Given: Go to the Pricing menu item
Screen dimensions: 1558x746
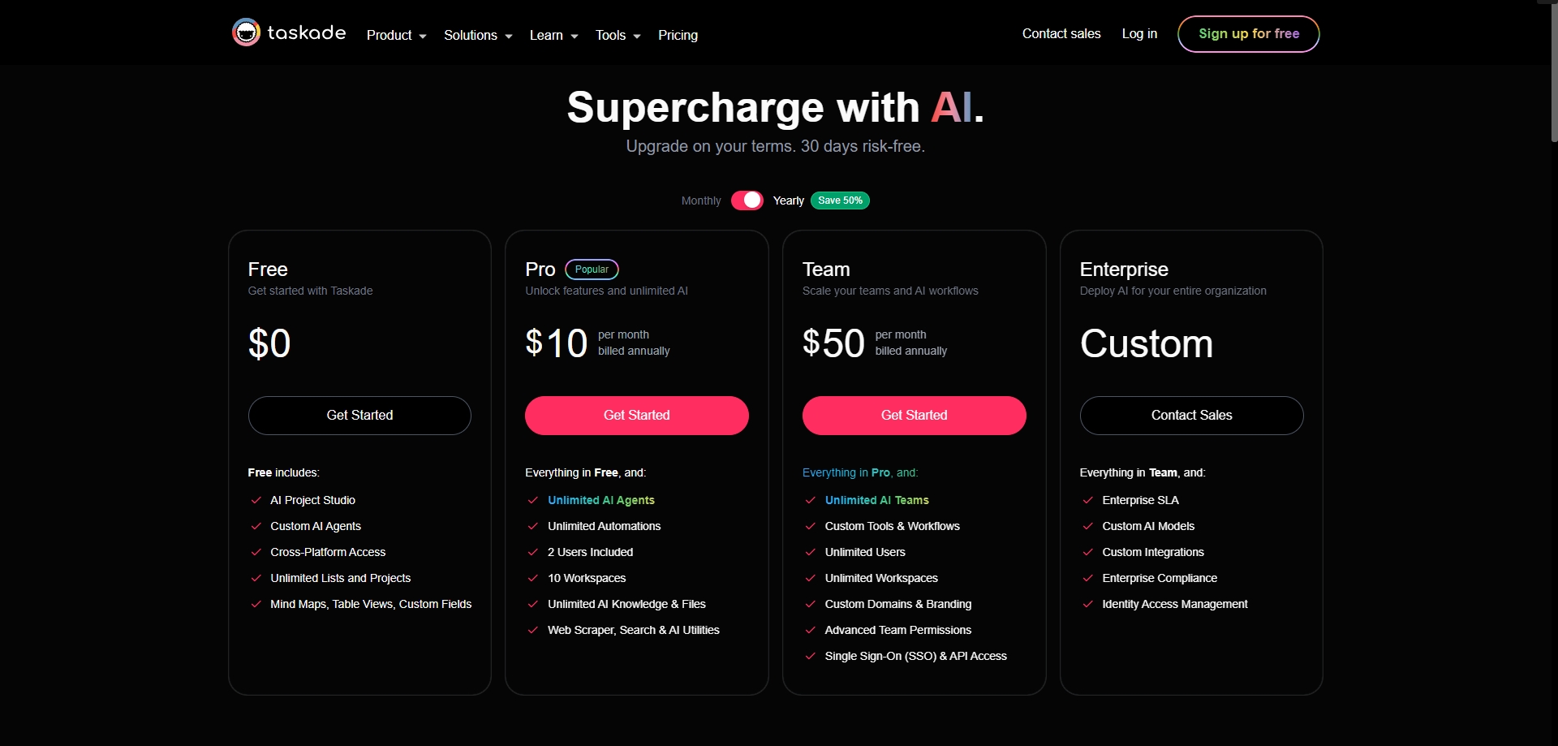Looking at the screenshot, I should [x=678, y=36].
